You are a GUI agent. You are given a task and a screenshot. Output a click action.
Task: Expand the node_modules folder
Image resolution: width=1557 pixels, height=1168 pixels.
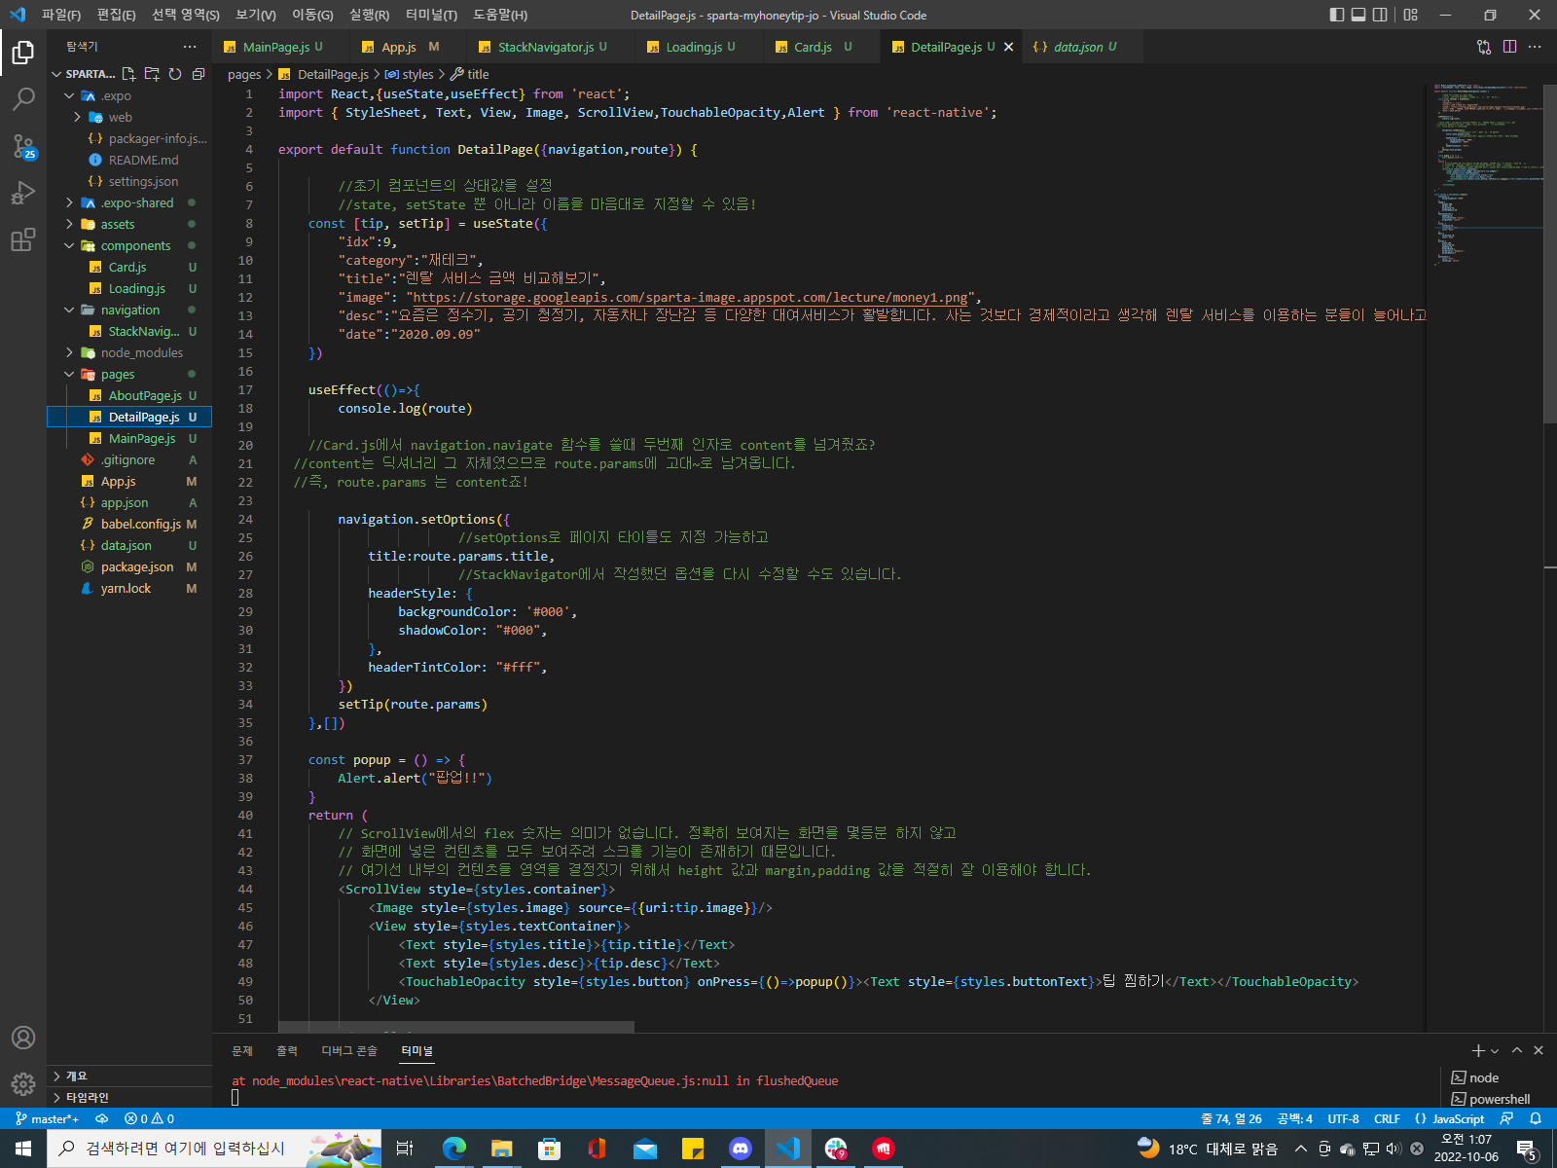(x=69, y=352)
